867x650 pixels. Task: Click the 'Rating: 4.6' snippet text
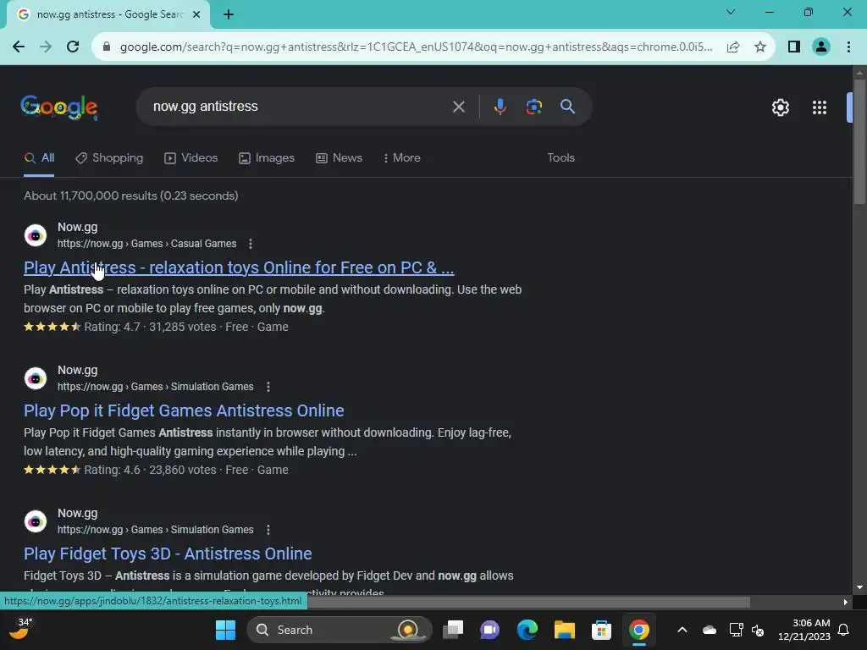(113, 470)
